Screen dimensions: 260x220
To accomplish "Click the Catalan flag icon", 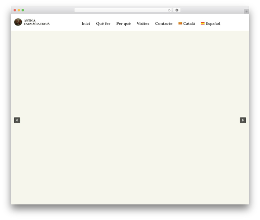I will click(x=180, y=23).
